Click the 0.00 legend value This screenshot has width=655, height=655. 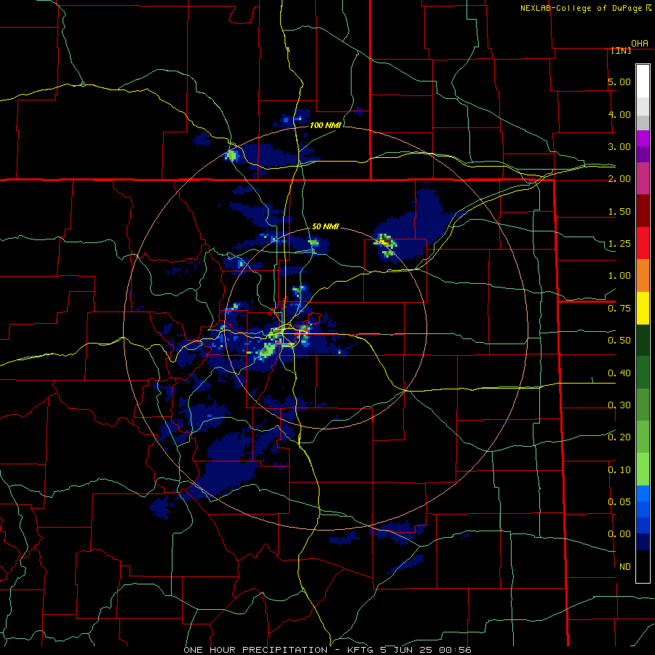click(x=619, y=534)
